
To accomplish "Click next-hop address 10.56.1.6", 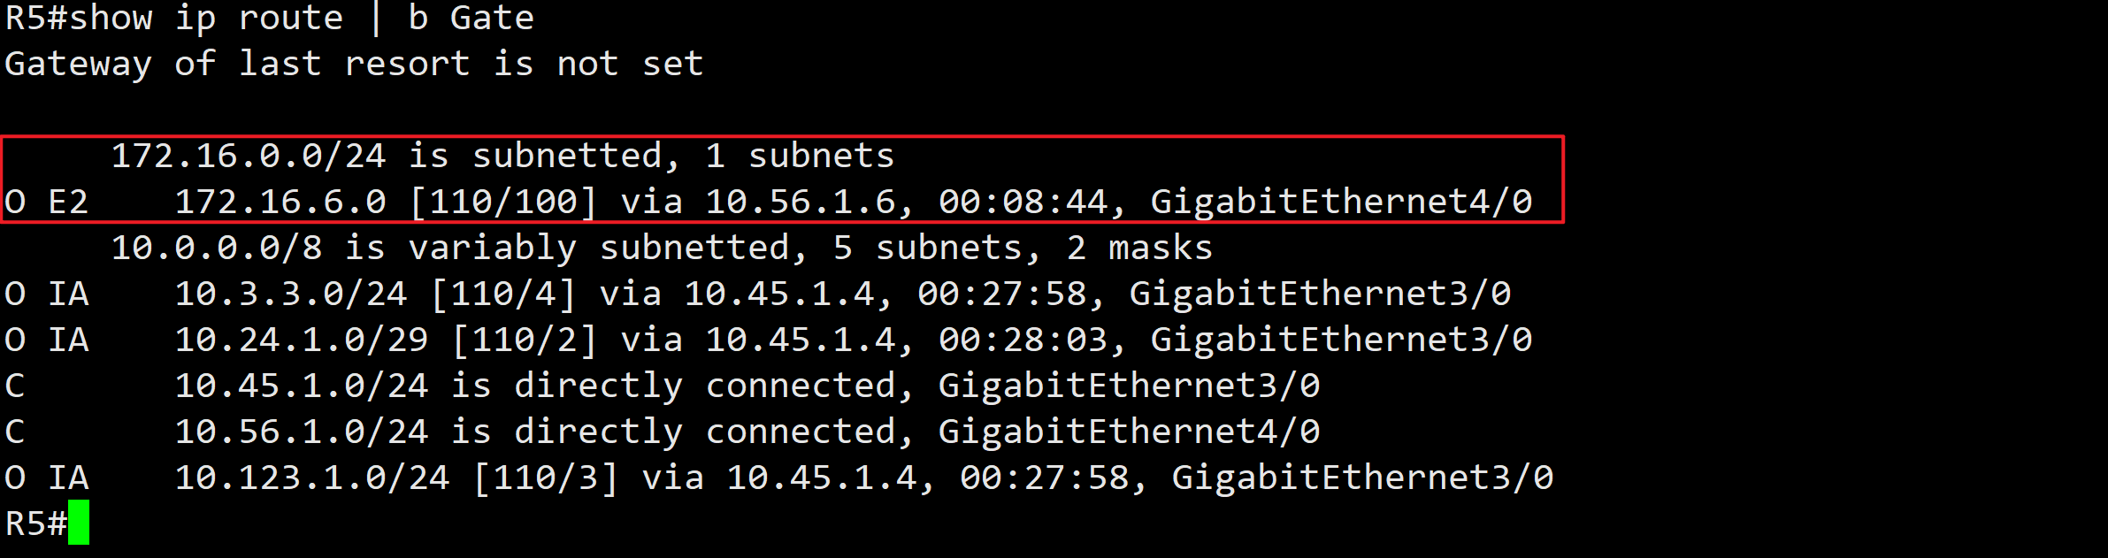I will (x=801, y=203).
